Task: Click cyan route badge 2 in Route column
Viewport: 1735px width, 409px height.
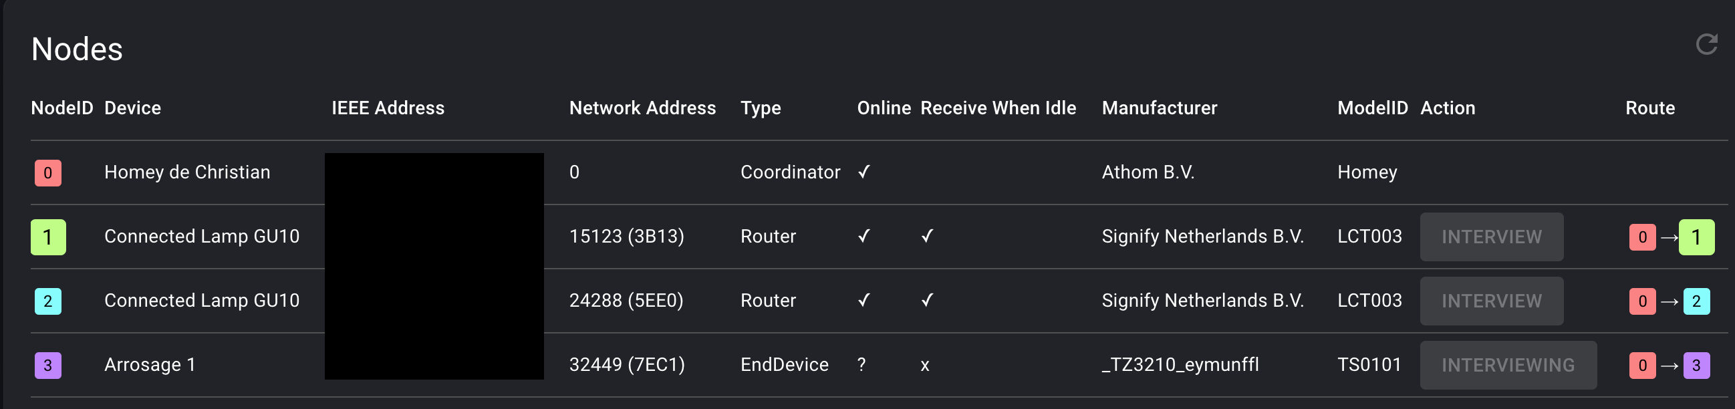Action: tap(1696, 301)
